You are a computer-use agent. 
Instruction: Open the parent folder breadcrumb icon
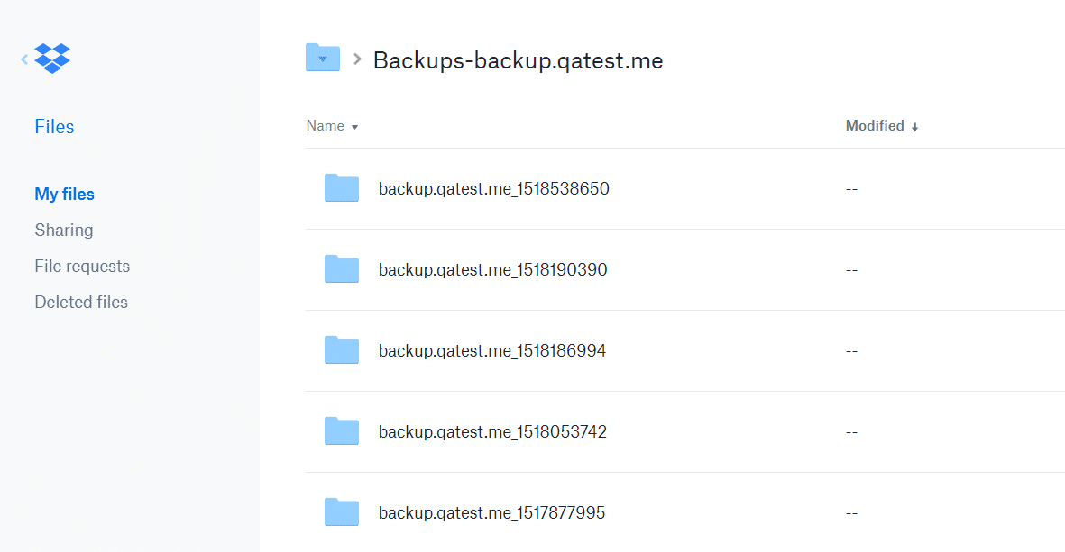(323, 58)
